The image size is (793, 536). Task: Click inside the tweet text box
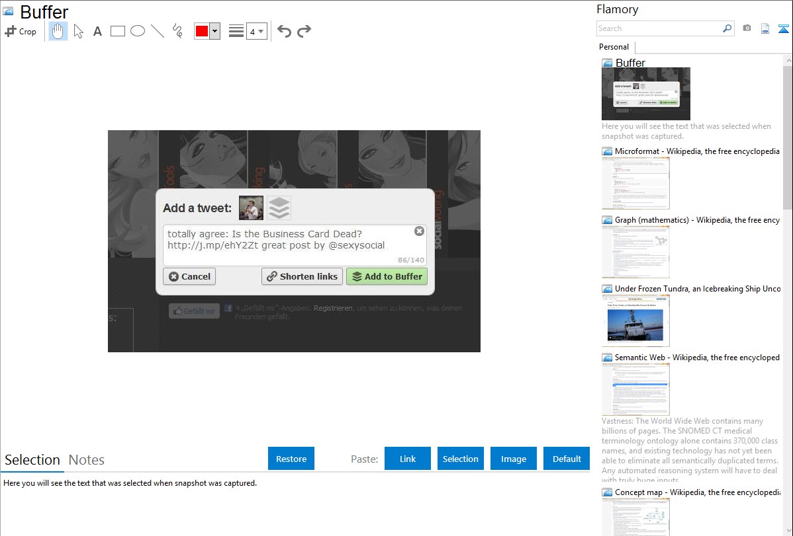295,245
